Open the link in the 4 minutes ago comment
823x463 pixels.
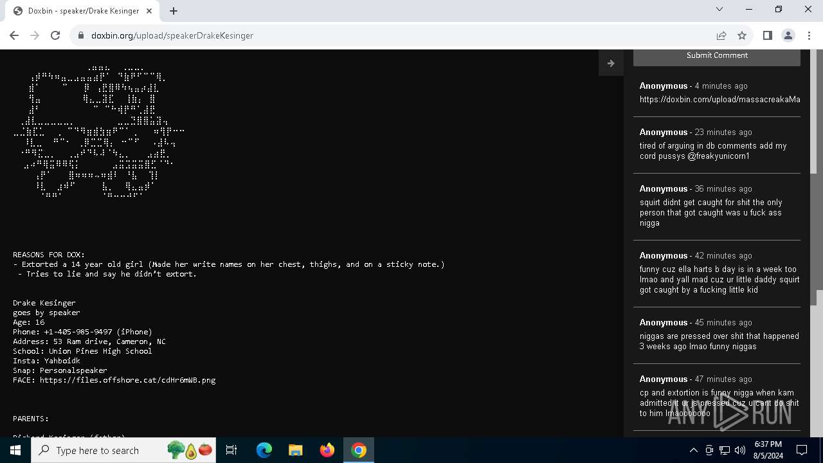point(720,99)
